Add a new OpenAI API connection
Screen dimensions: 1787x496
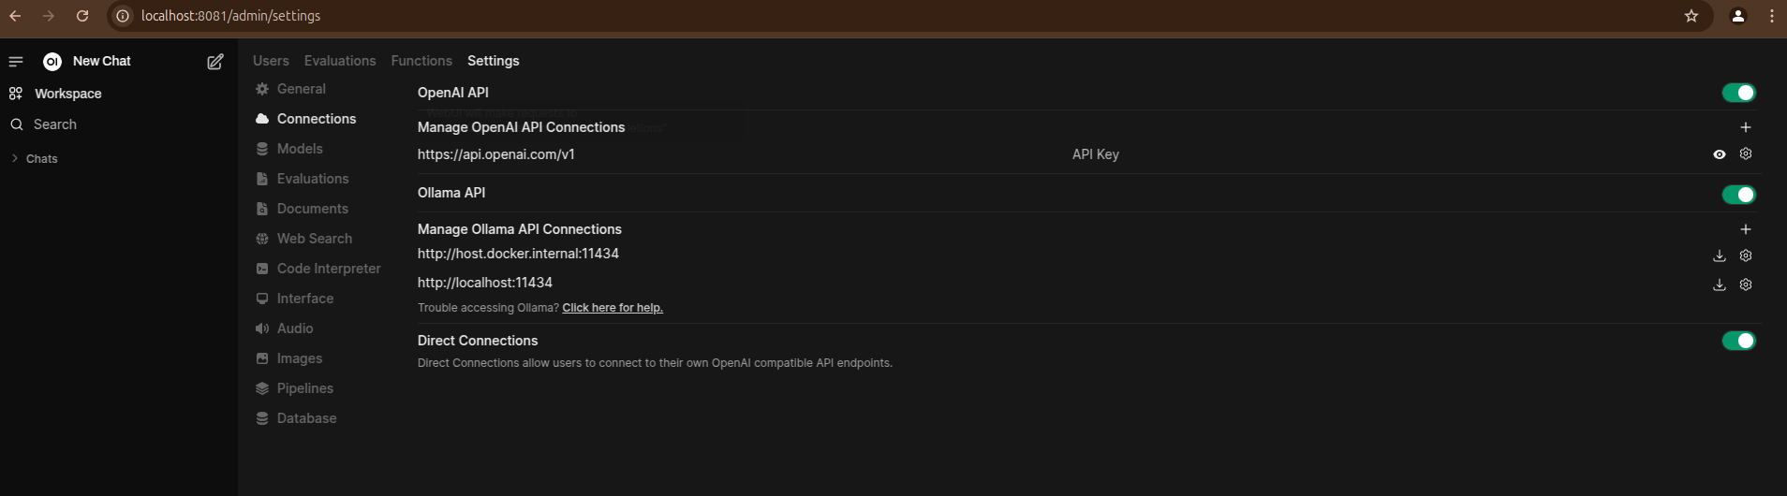pos(1746,127)
